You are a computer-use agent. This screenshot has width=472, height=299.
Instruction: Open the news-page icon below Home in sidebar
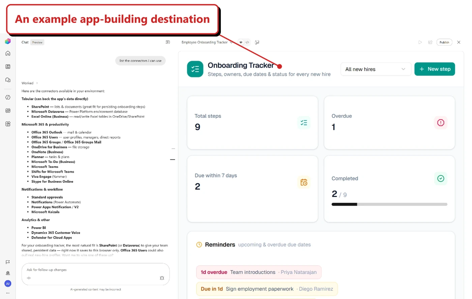tap(8, 66)
